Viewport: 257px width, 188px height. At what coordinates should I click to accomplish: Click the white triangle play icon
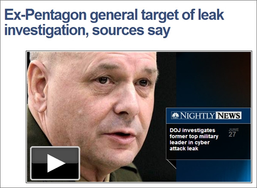[56, 164]
